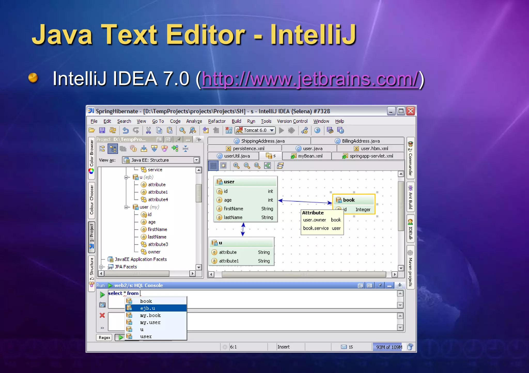Click the Cut scissors icon
Image resolution: width=529 pixels, height=373 pixels.
(x=149, y=130)
